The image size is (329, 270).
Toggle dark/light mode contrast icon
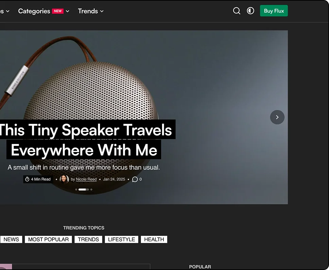pos(250,11)
